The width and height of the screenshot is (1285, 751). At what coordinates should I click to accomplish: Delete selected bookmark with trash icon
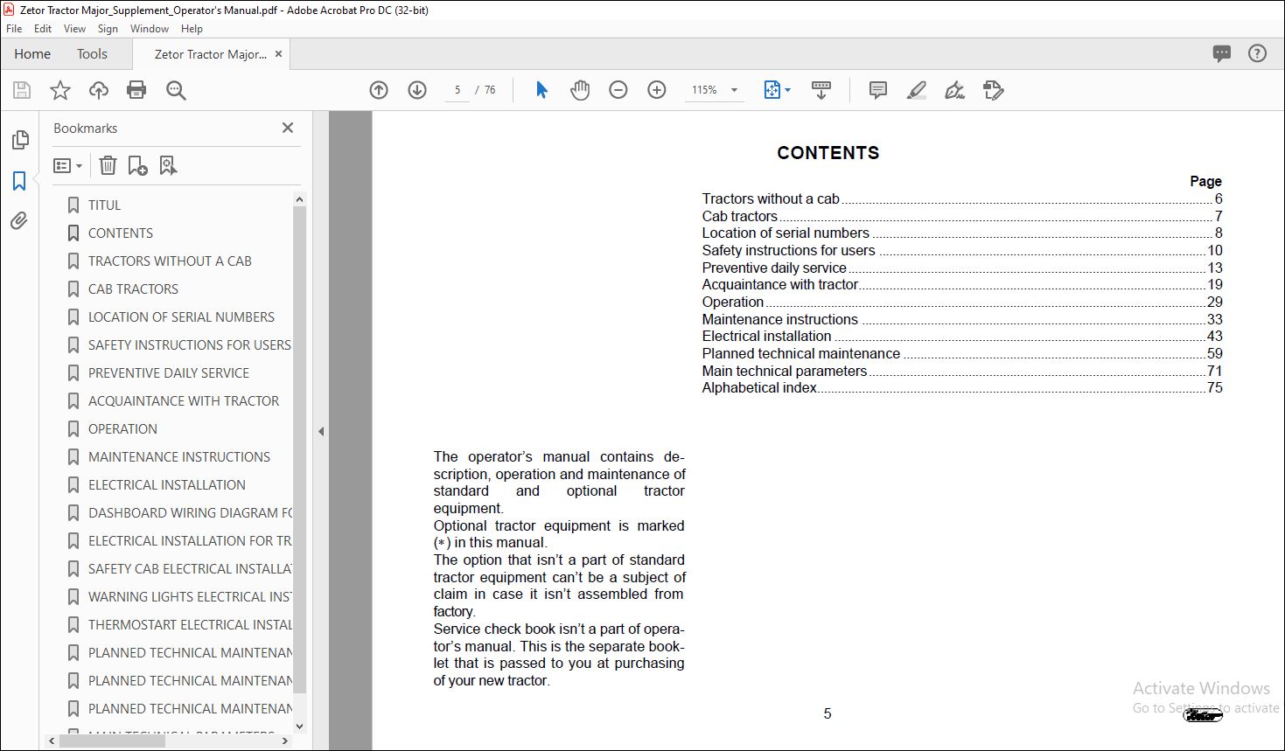tap(108, 165)
